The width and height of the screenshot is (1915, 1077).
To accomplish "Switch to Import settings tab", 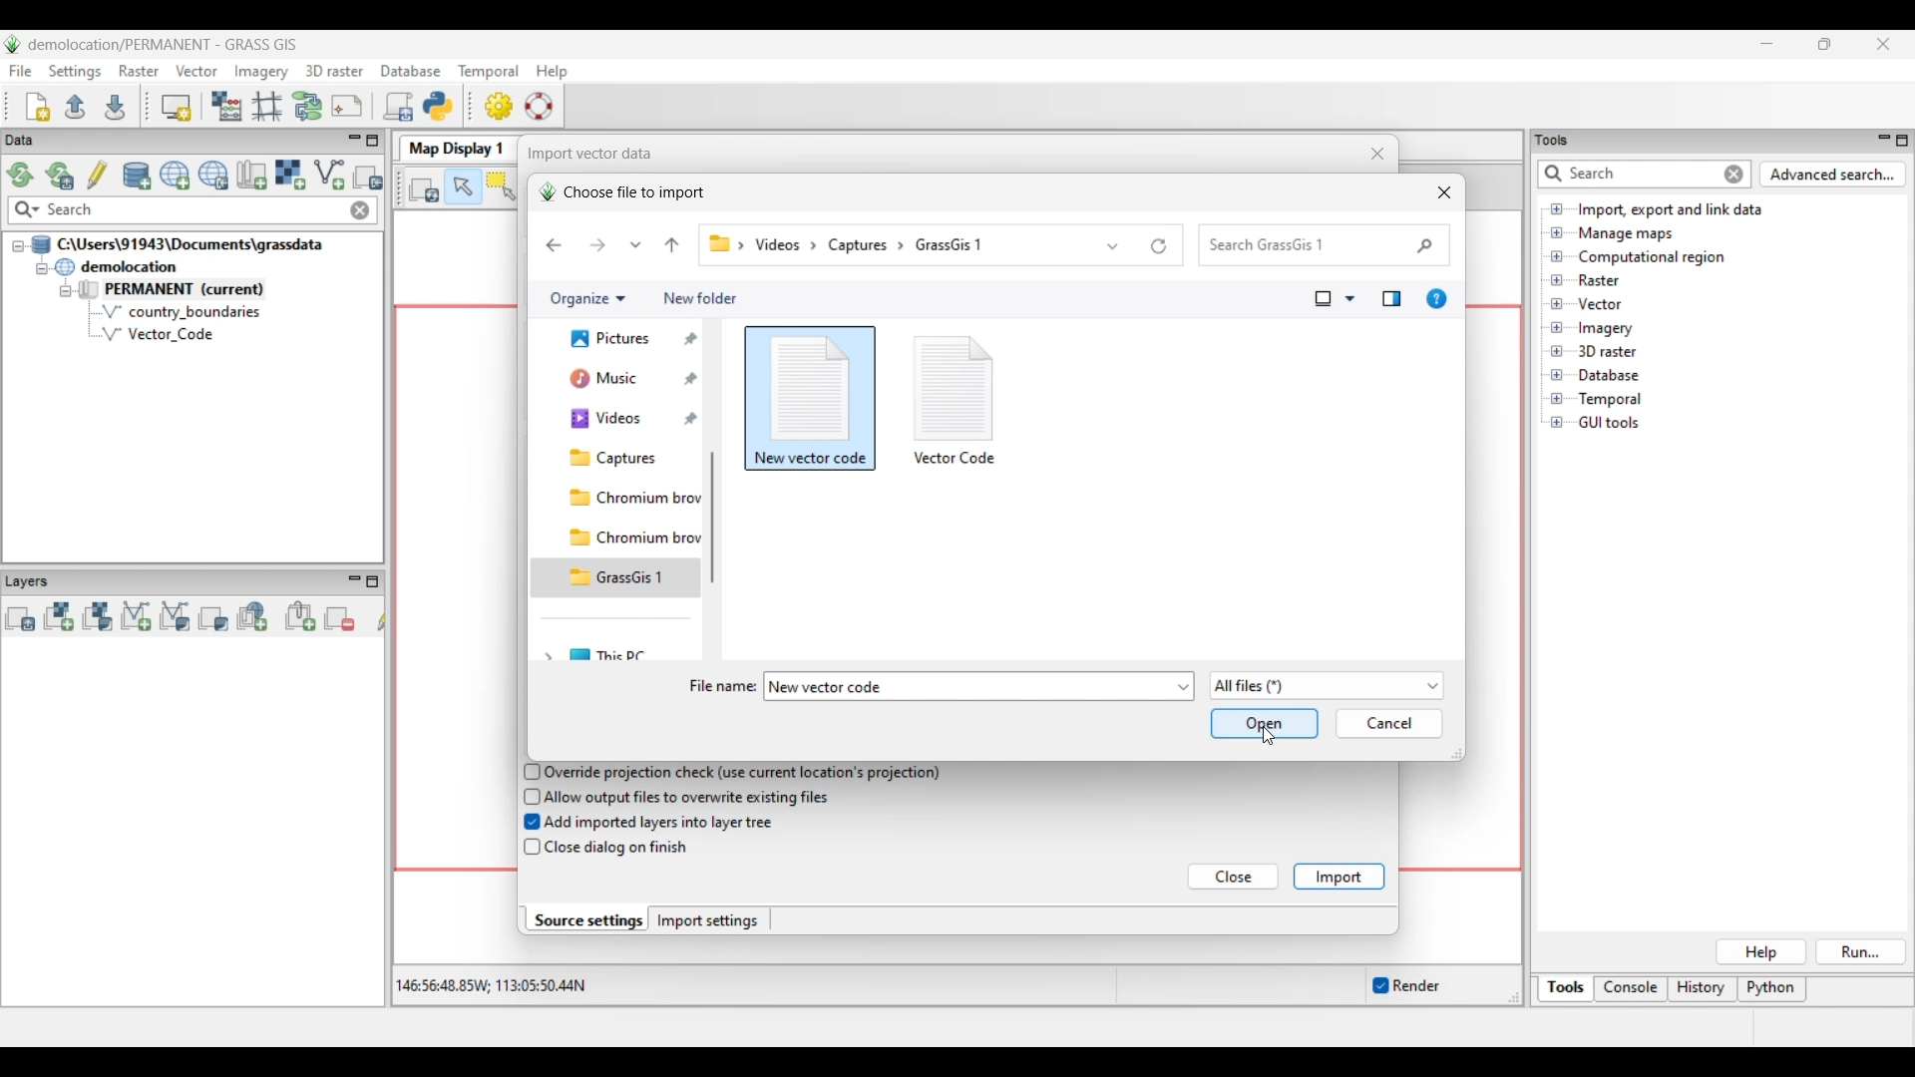I will 708,922.
